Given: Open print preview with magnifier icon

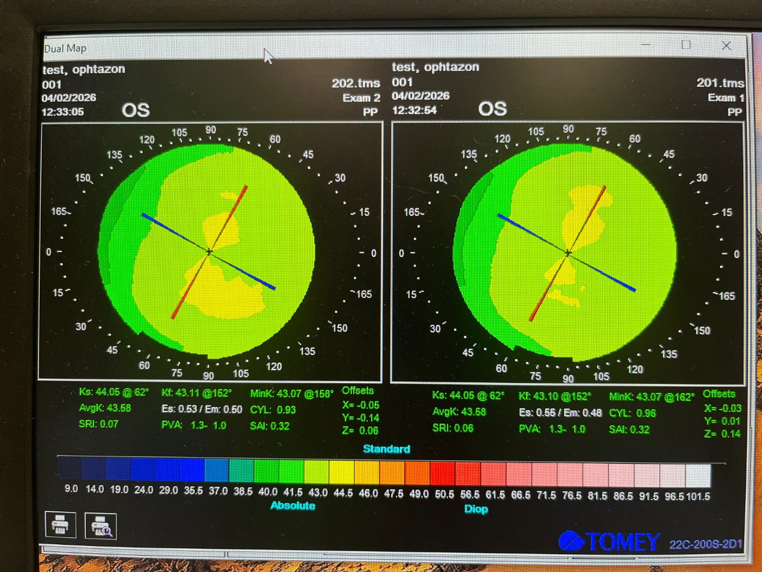Looking at the screenshot, I should tap(101, 526).
